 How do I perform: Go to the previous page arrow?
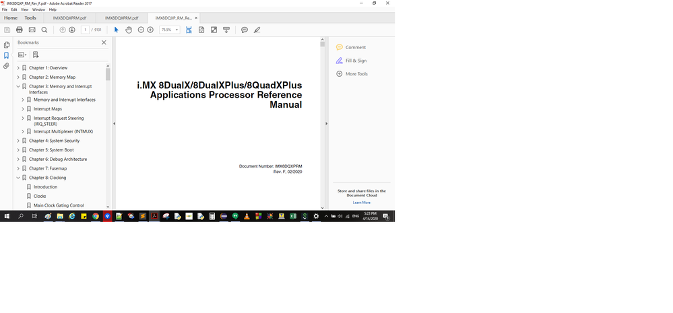pos(63,30)
